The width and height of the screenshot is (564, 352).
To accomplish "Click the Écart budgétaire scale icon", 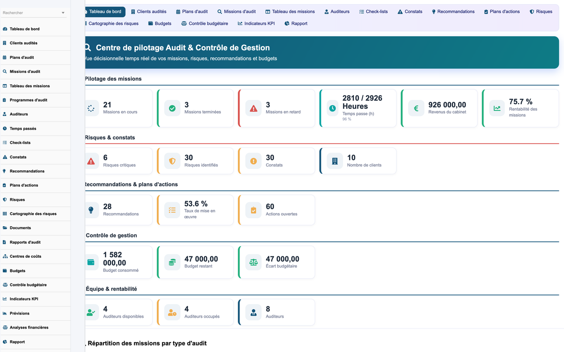I will click(254, 262).
